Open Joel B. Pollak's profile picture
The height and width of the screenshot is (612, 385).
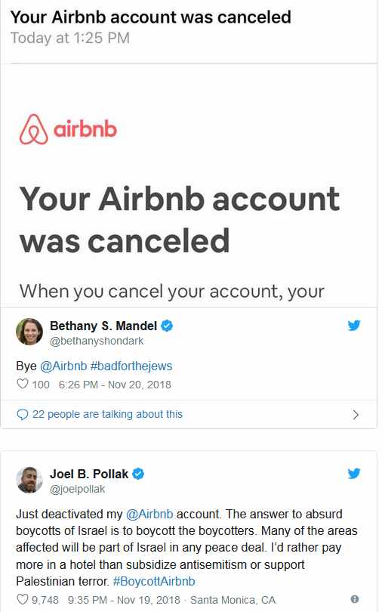29,480
